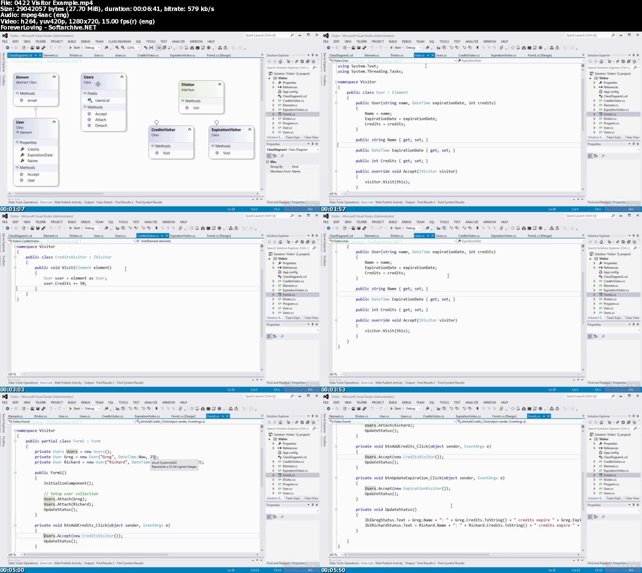Image resolution: width=642 pixels, height=573 pixels.
Task: In 00:01:07 frame, open the CLASS DIAGRAM menu
Action: 119,42
